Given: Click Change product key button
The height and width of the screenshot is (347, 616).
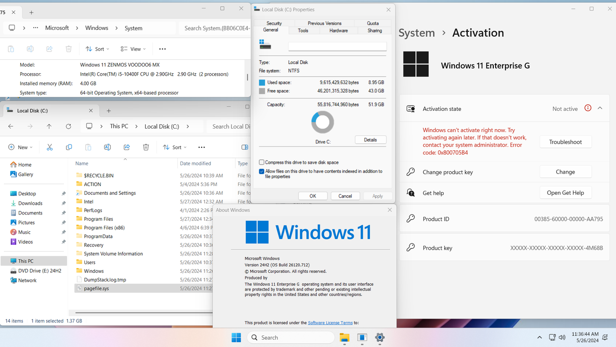Looking at the screenshot, I should tap(565, 172).
